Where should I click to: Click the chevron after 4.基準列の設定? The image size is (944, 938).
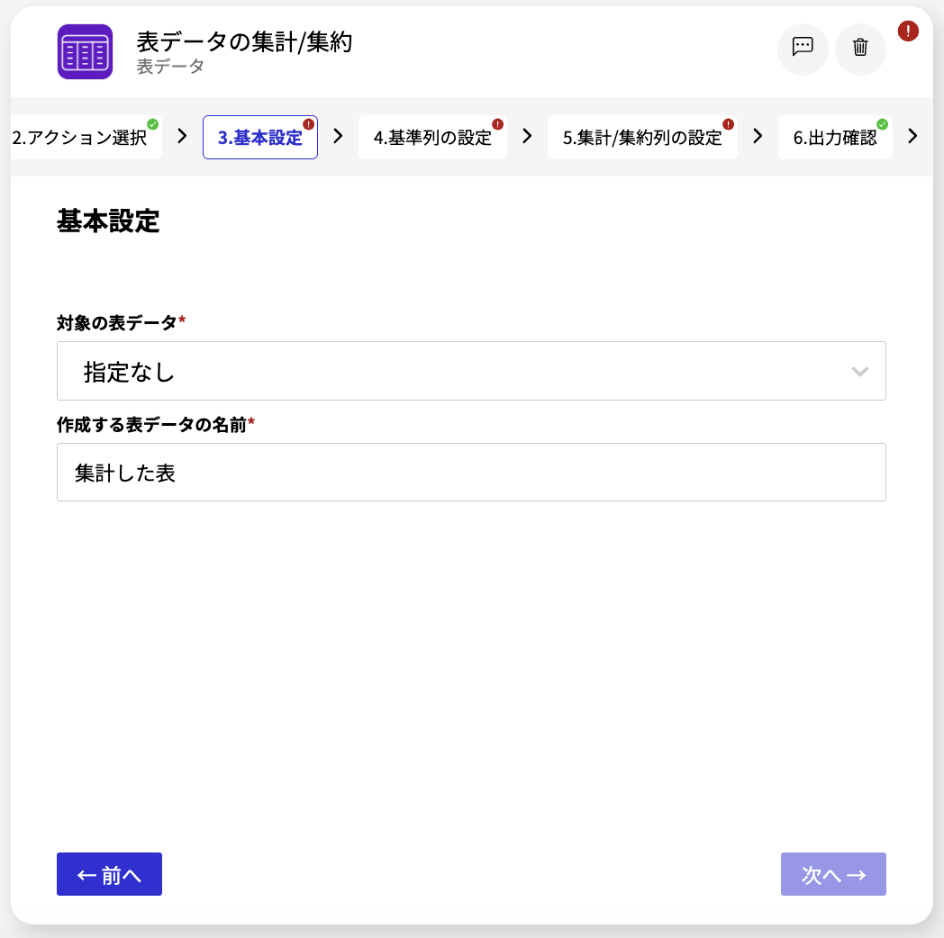tap(527, 136)
